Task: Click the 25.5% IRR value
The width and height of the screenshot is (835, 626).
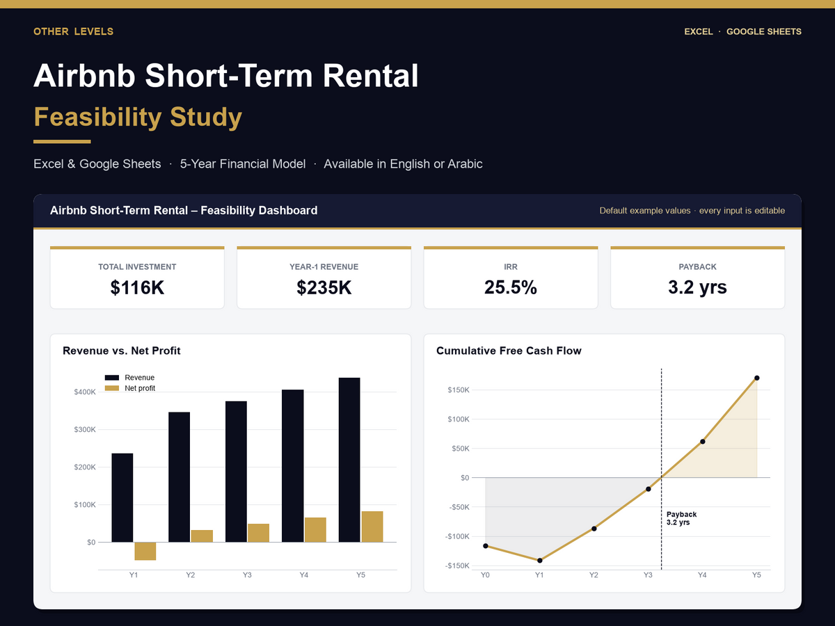Action: point(511,287)
